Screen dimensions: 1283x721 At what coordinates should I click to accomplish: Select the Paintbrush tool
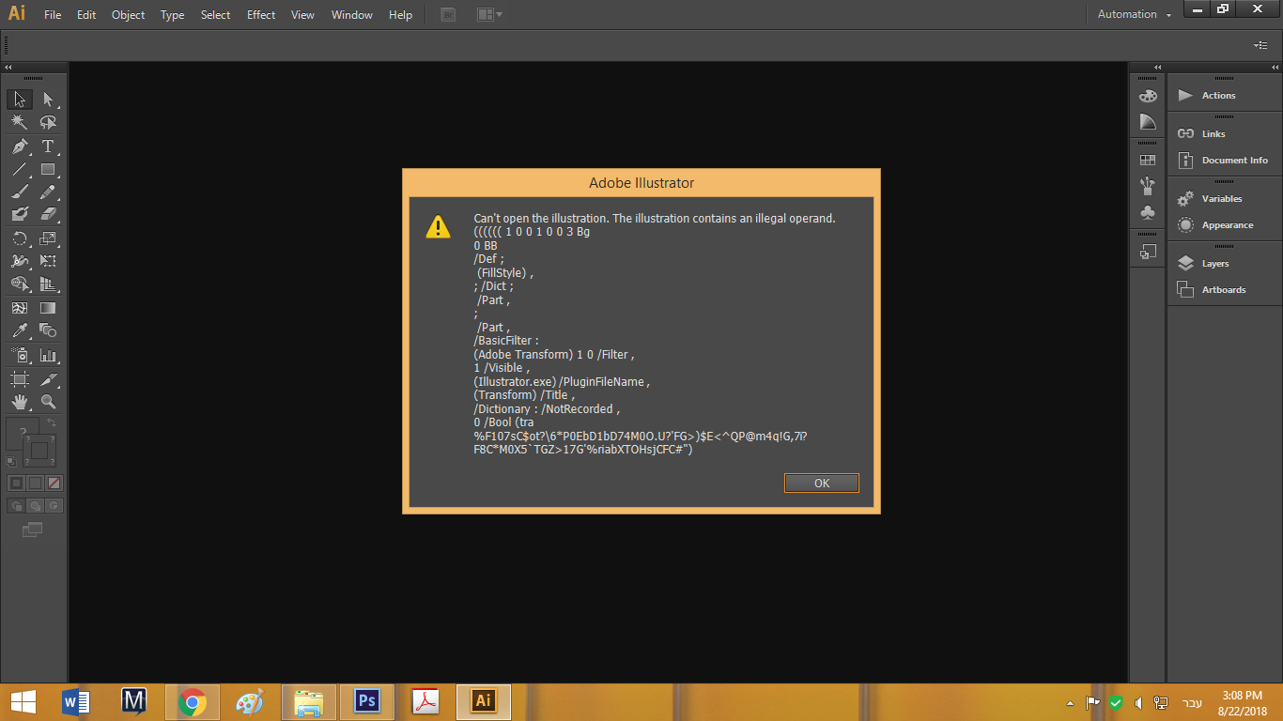[x=20, y=192]
